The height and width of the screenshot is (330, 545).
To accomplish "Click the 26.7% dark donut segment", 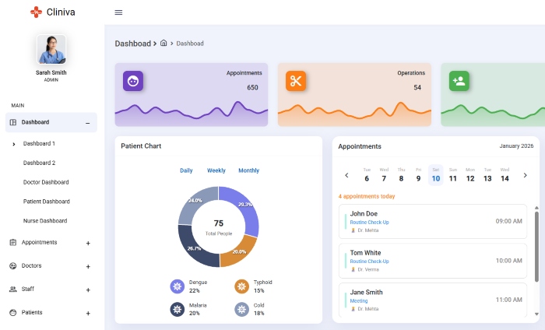I will pos(195,248).
